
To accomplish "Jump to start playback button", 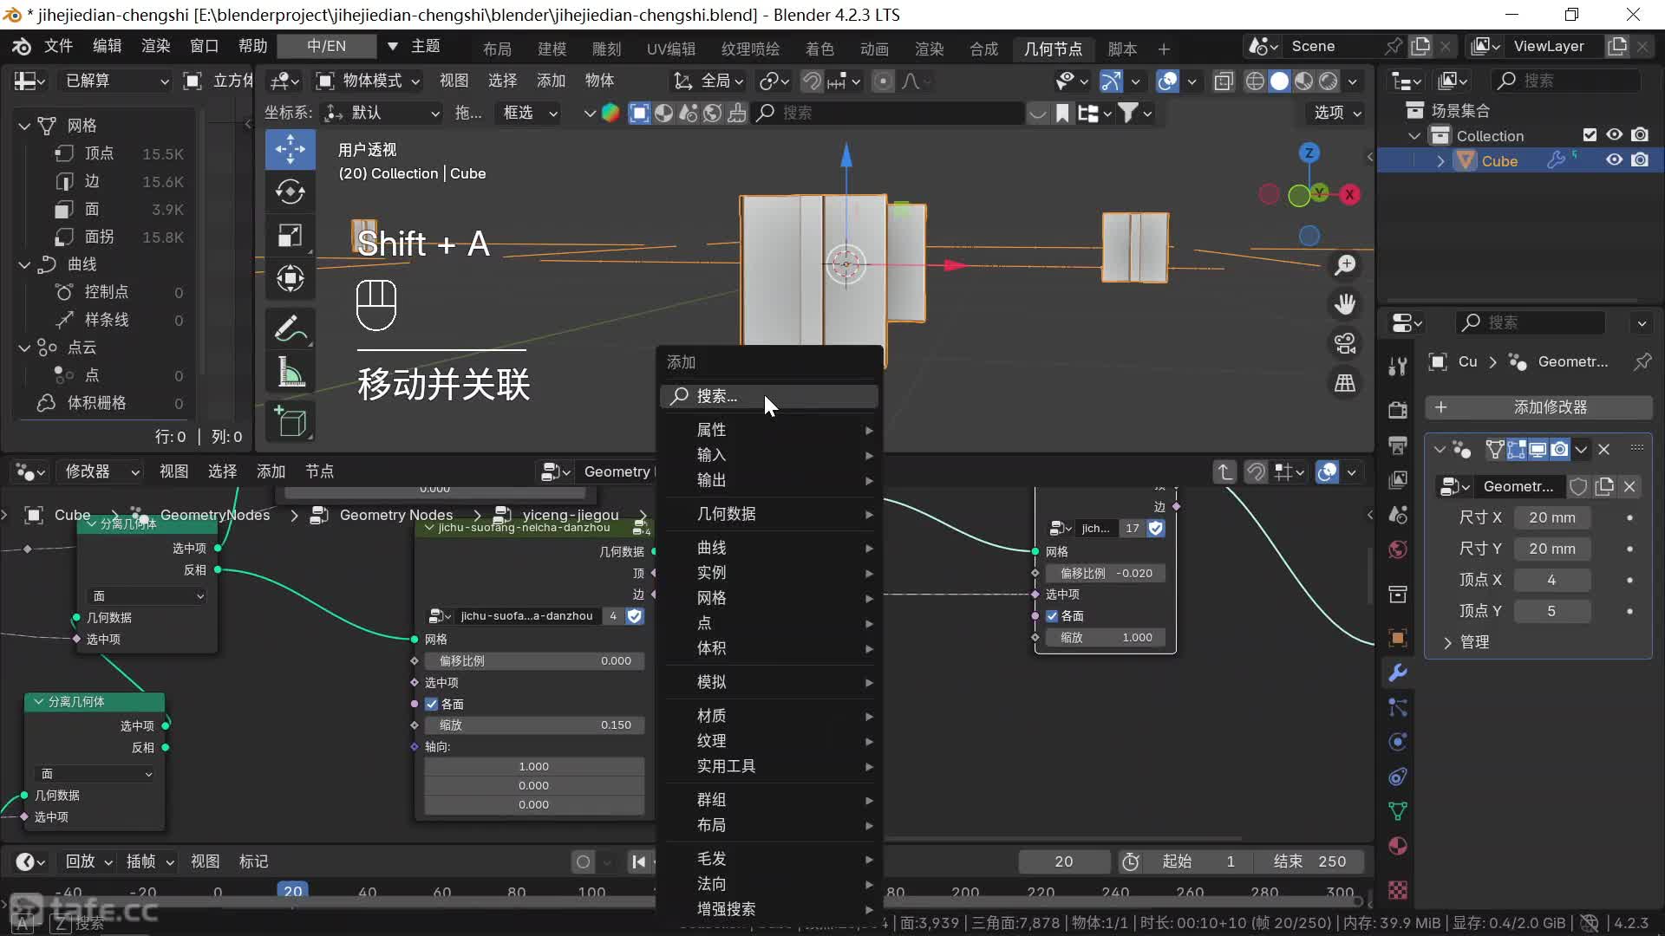I will 639,861.
